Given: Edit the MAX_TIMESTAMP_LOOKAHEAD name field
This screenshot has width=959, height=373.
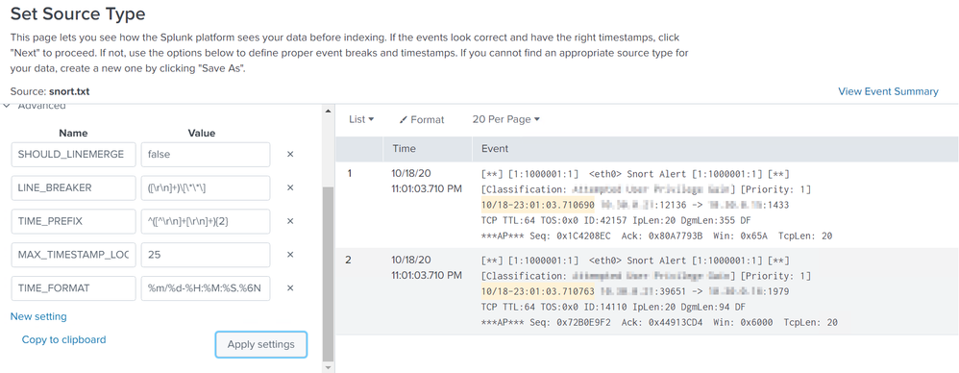Looking at the screenshot, I should (73, 255).
